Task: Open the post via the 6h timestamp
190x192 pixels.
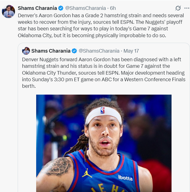Action: tap(113, 8)
